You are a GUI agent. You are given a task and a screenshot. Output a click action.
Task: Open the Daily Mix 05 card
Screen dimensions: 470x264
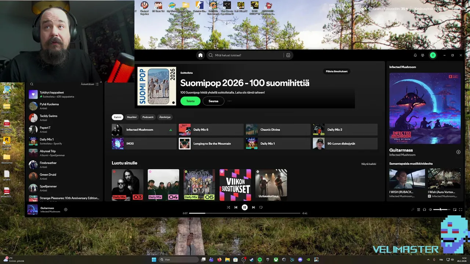tap(199, 185)
